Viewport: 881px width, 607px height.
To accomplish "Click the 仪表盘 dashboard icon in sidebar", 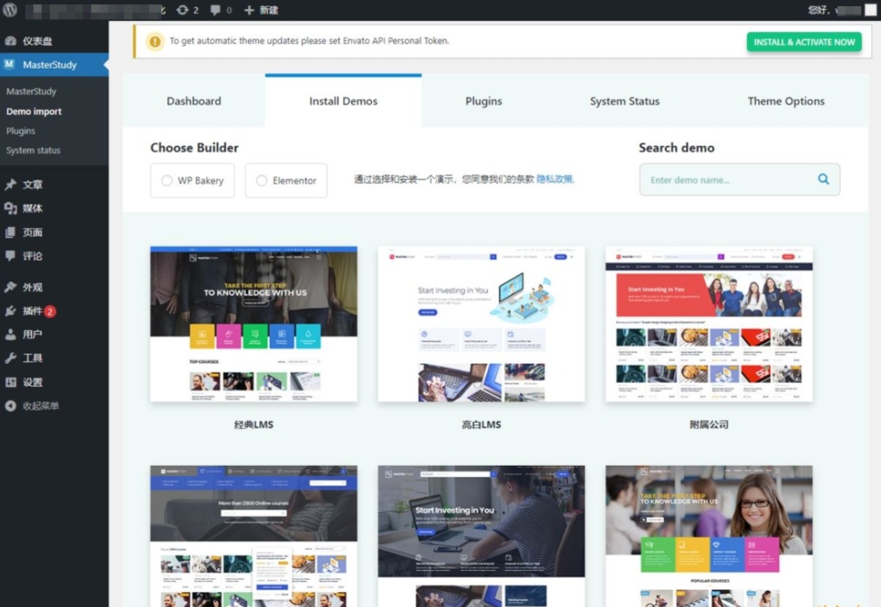I will pos(10,41).
